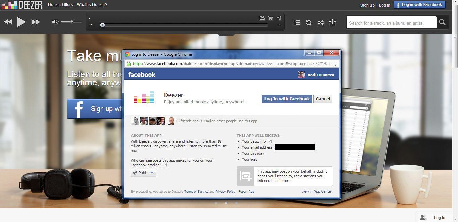Click the popup address bar URL
The image size is (458, 222).
235,64
